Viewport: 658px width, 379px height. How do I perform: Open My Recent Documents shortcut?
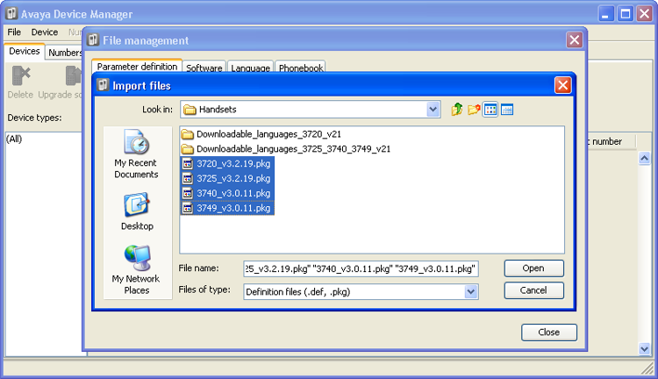click(x=136, y=154)
